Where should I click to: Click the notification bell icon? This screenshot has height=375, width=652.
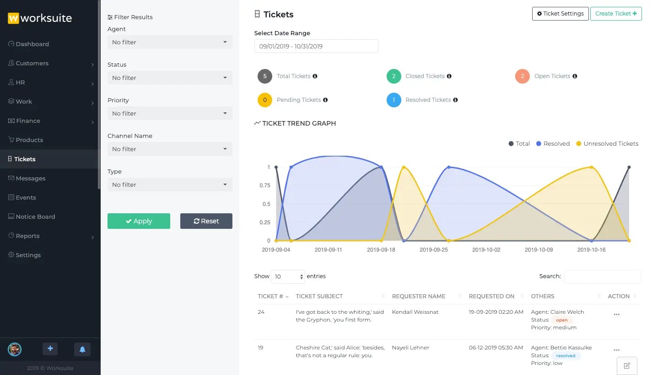(x=82, y=349)
